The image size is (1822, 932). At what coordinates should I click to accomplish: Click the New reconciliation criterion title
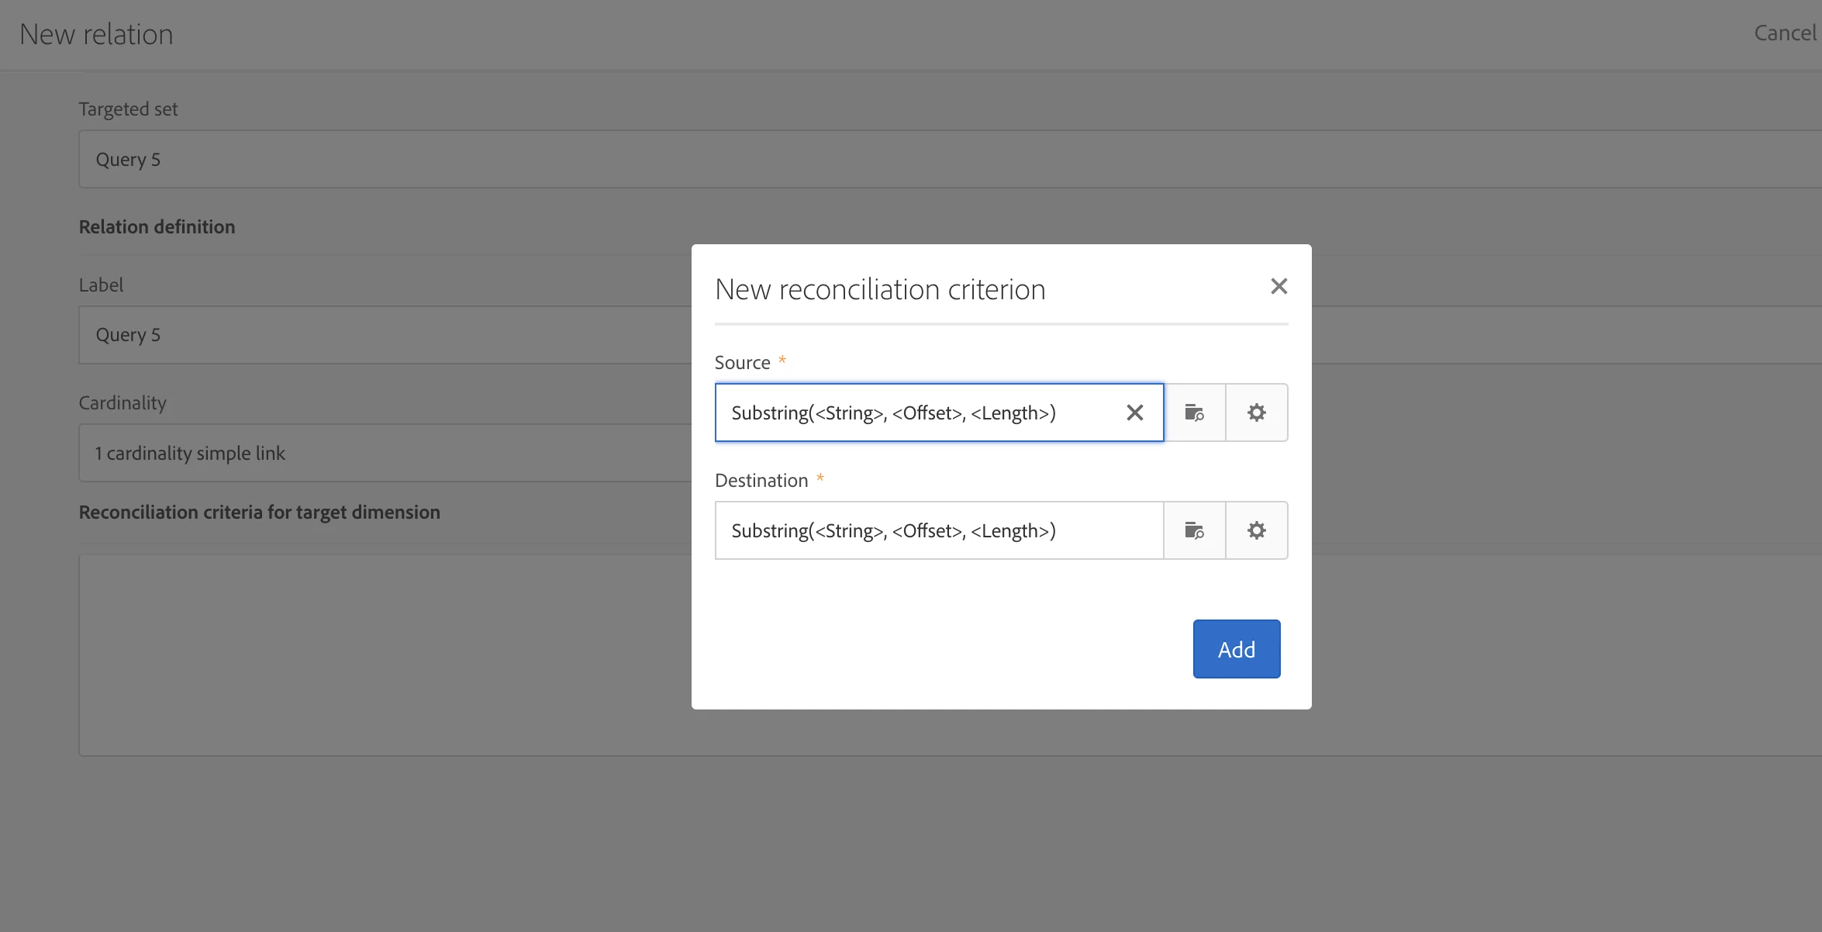[x=880, y=289]
